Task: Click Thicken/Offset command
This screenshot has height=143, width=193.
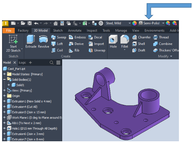Action: point(166,51)
